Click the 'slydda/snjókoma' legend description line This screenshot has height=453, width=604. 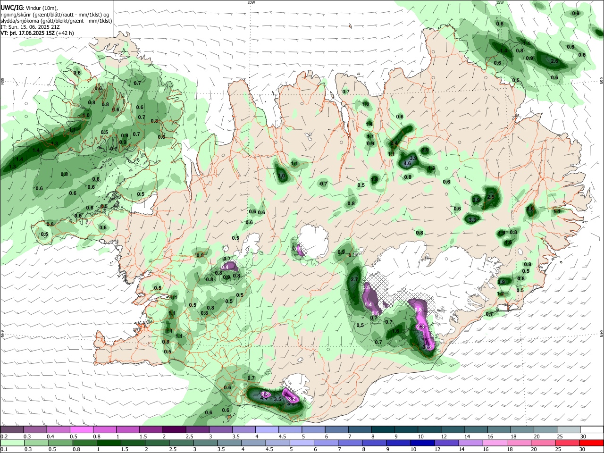click(x=56, y=21)
